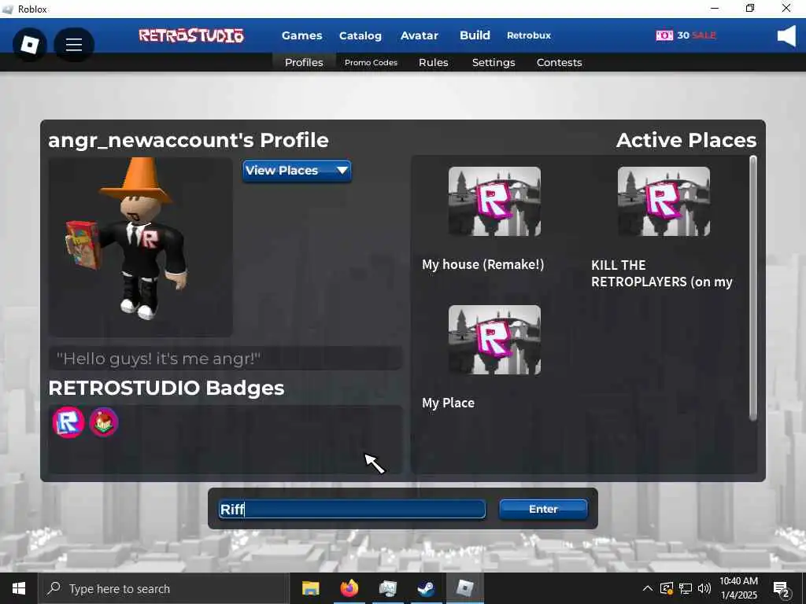Open the Contests tab

click(560, 62)
